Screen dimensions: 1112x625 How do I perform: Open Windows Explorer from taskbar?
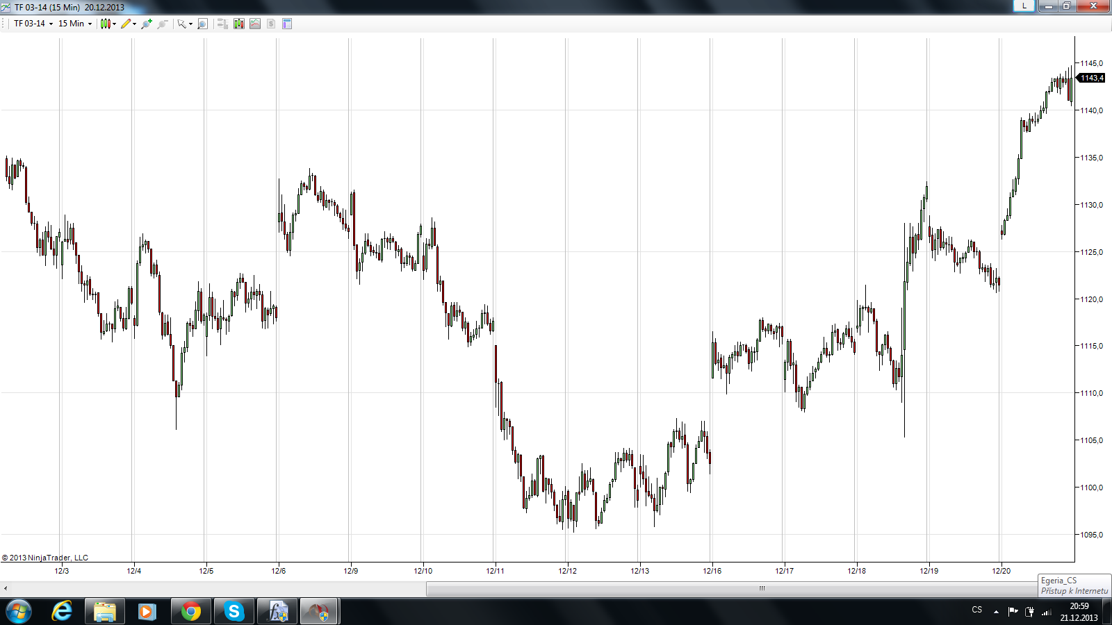tap(105, 612)
